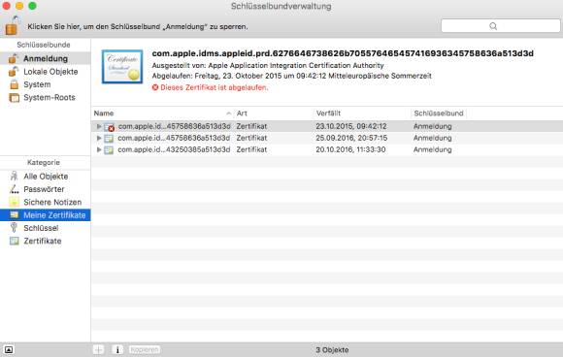Toggle the keychain list view button
Viewport: 563px width, 357px height.
click(x=9, y=349)
